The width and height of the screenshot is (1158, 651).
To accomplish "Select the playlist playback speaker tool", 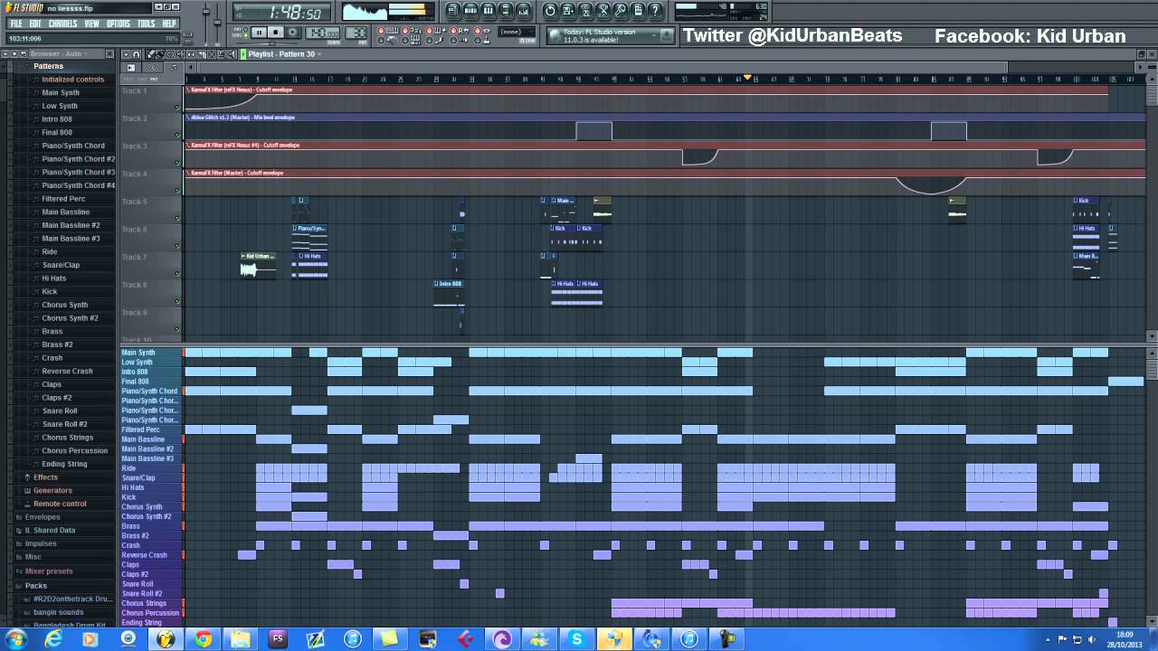I will [x=232, y=54].
